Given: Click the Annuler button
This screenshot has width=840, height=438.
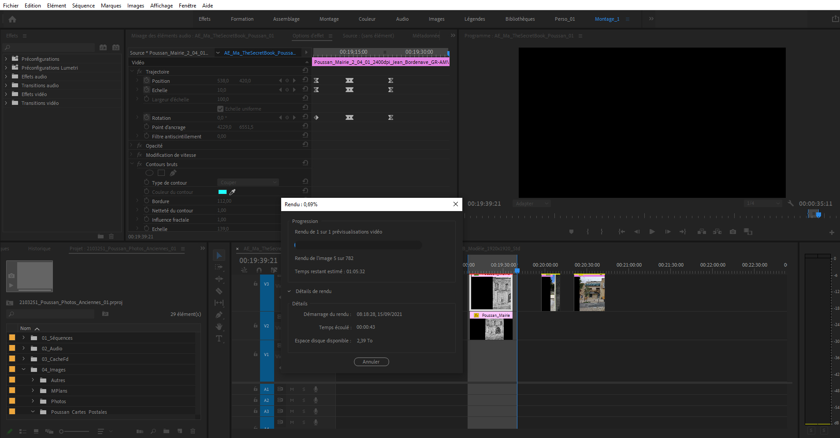Looking at the screenshot, I should coord(371,362).
